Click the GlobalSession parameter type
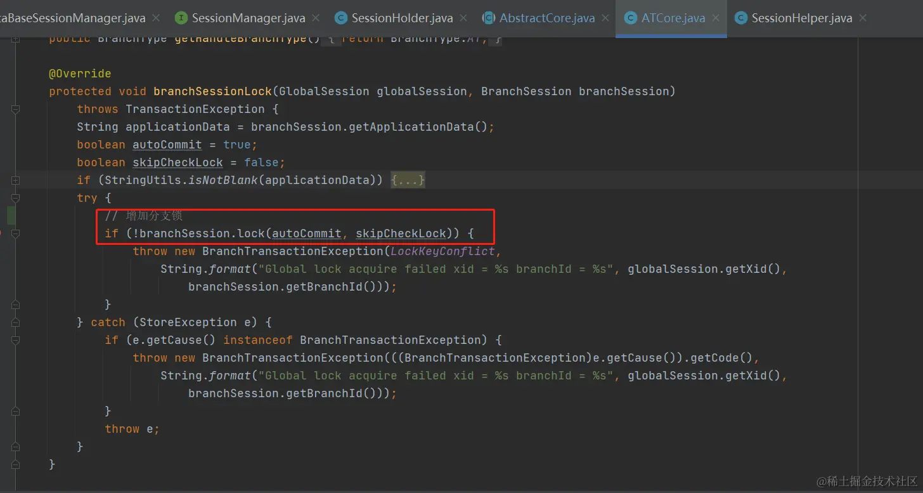923x493 pixels. click(x=324, y=91)
